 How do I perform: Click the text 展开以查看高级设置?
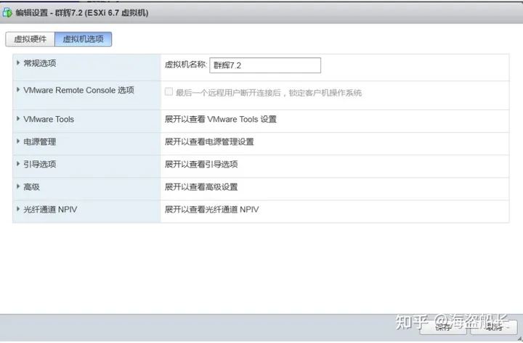point(201,187)
